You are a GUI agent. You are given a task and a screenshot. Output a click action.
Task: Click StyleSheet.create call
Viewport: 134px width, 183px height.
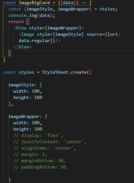[64, 72]
